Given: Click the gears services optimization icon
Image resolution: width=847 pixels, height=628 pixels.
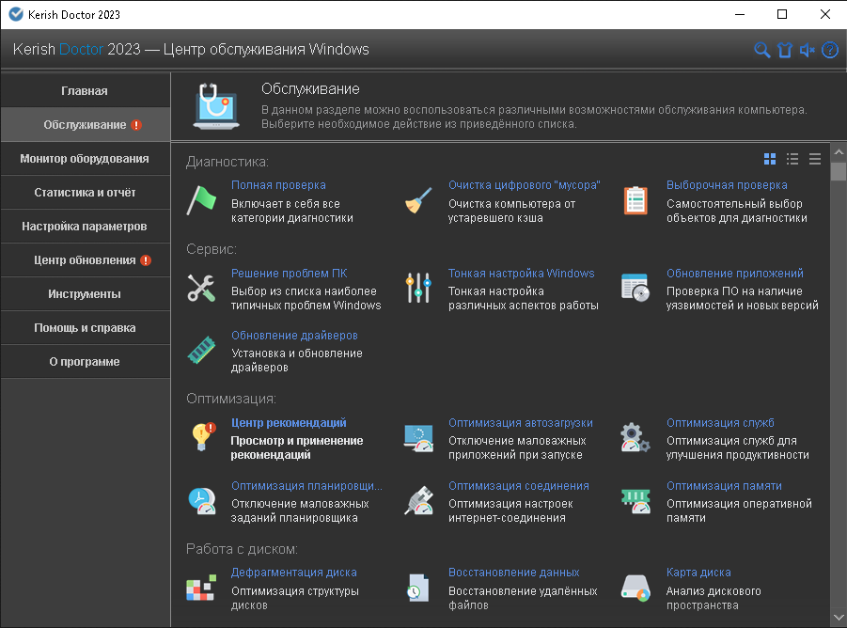Looking at the screenshot, I should (635, 438).
